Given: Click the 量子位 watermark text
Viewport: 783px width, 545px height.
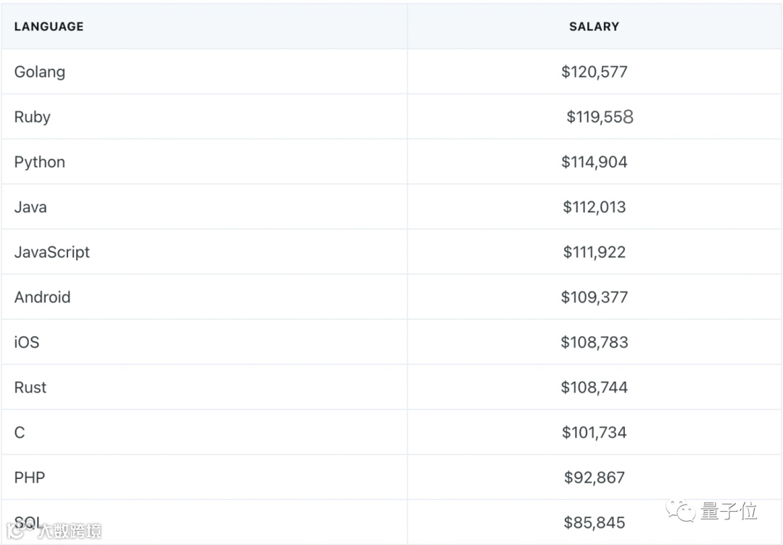Looking at the screenshot, I should [x=729, y=511].
